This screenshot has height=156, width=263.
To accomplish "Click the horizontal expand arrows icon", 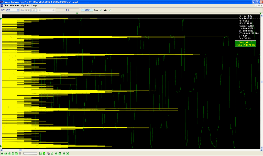I will 2,153.
